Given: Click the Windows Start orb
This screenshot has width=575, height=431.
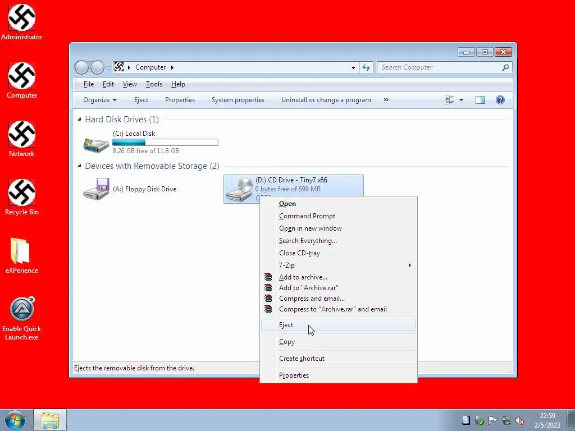Looking at the screenshot, I should tap(15, 420).
